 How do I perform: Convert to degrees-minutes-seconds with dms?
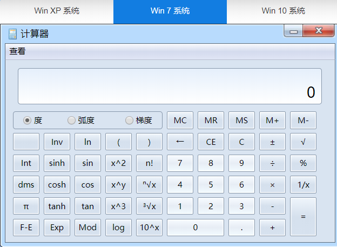[26, 185]
